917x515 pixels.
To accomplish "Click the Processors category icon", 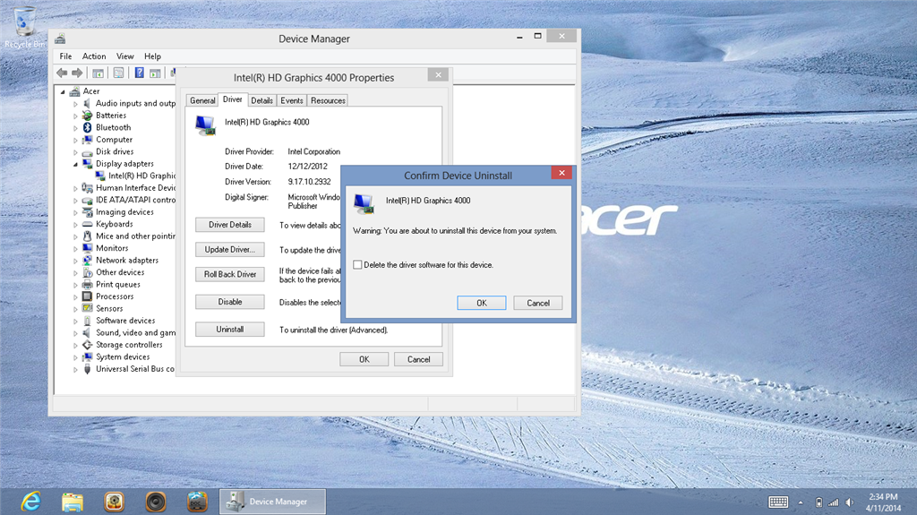I will click(87, 296).
